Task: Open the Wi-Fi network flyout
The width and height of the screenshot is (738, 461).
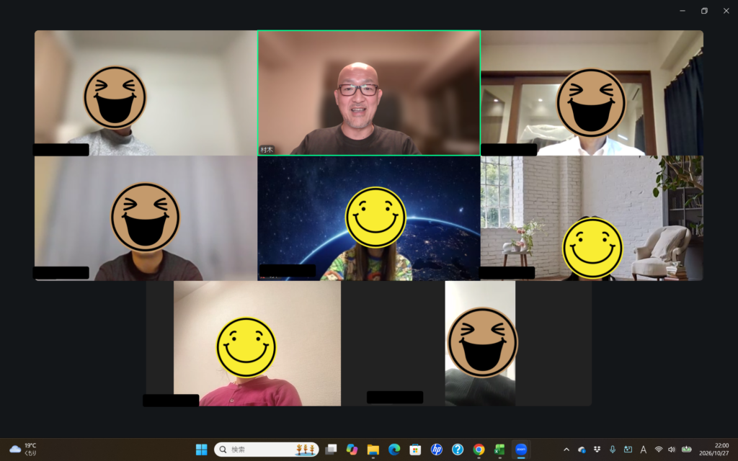Action: click(659, 449)
